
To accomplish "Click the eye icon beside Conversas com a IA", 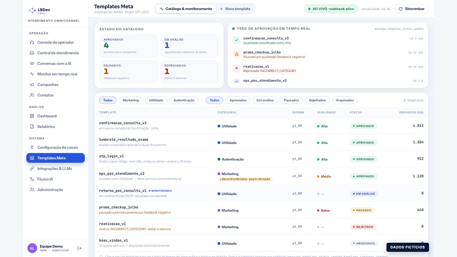I will pyautogui.click(x=32, y=64).
